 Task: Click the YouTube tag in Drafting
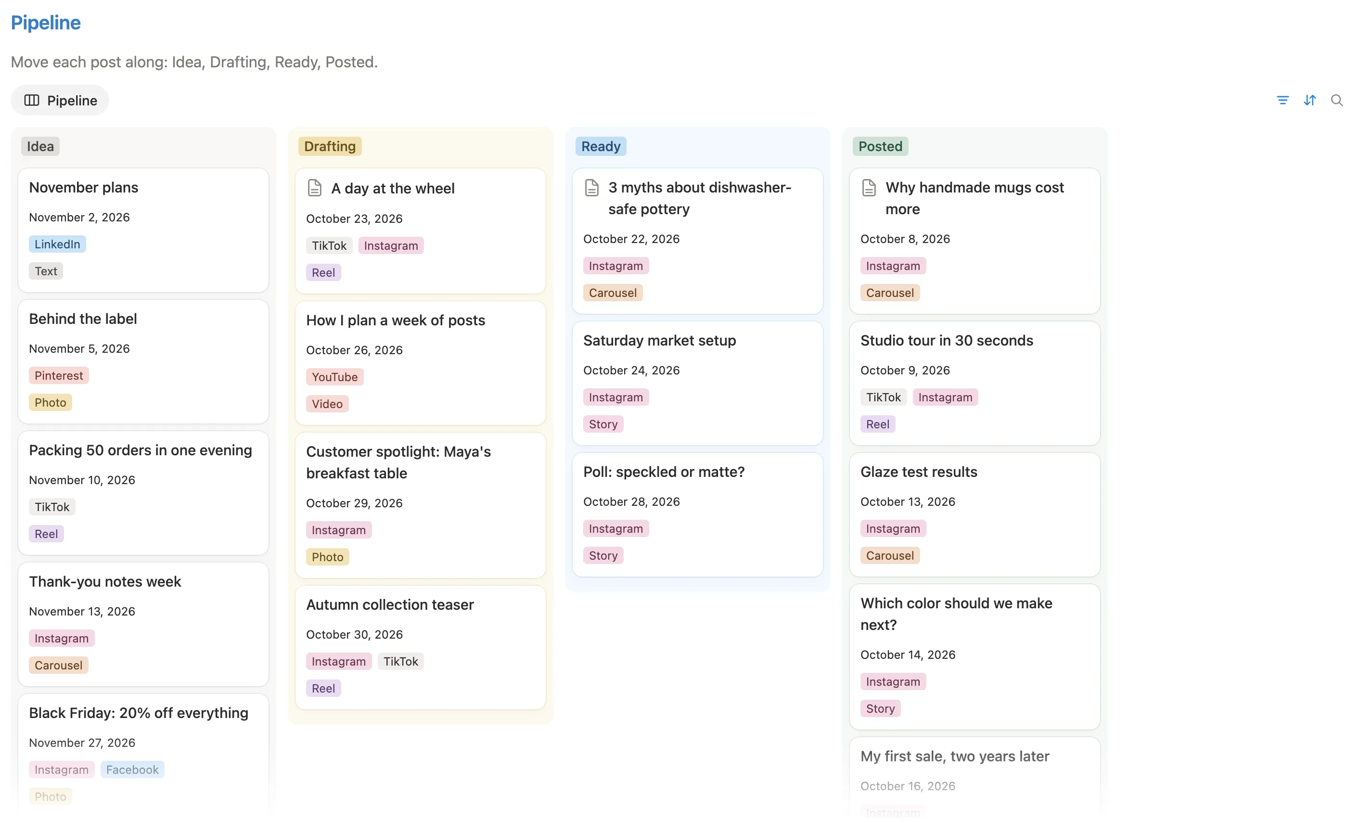pos(335,377)
